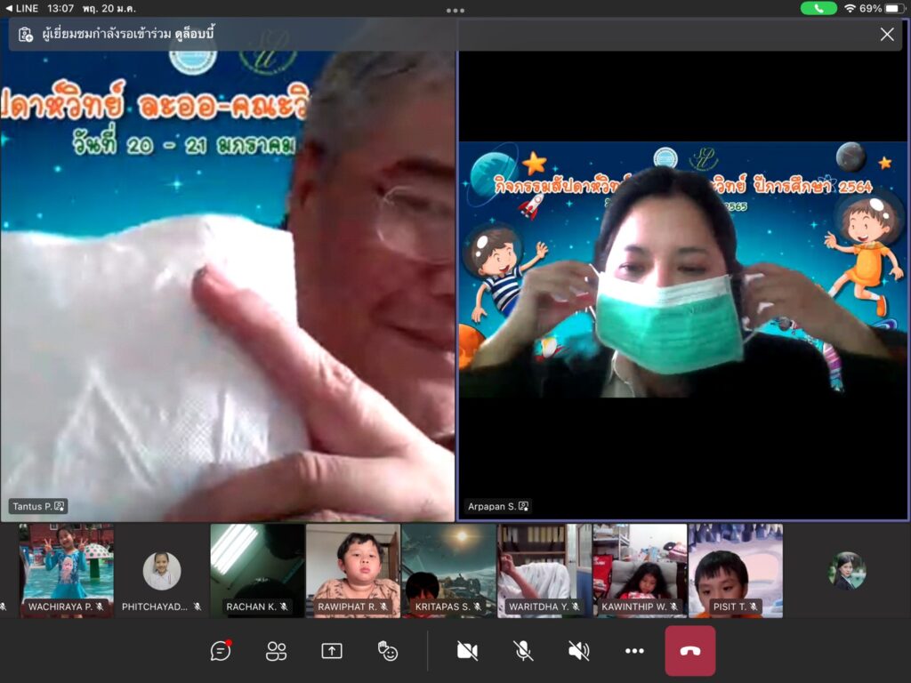The width and height of the screenshot is (911, 683).
Task: Tap Rawiphat R. participant thumbnail
Action: point(352,570)
